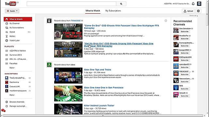Play the DJ turntable Area One thumbnail

click(68, 94)
